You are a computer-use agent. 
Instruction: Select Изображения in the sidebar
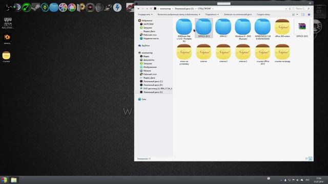148,67
